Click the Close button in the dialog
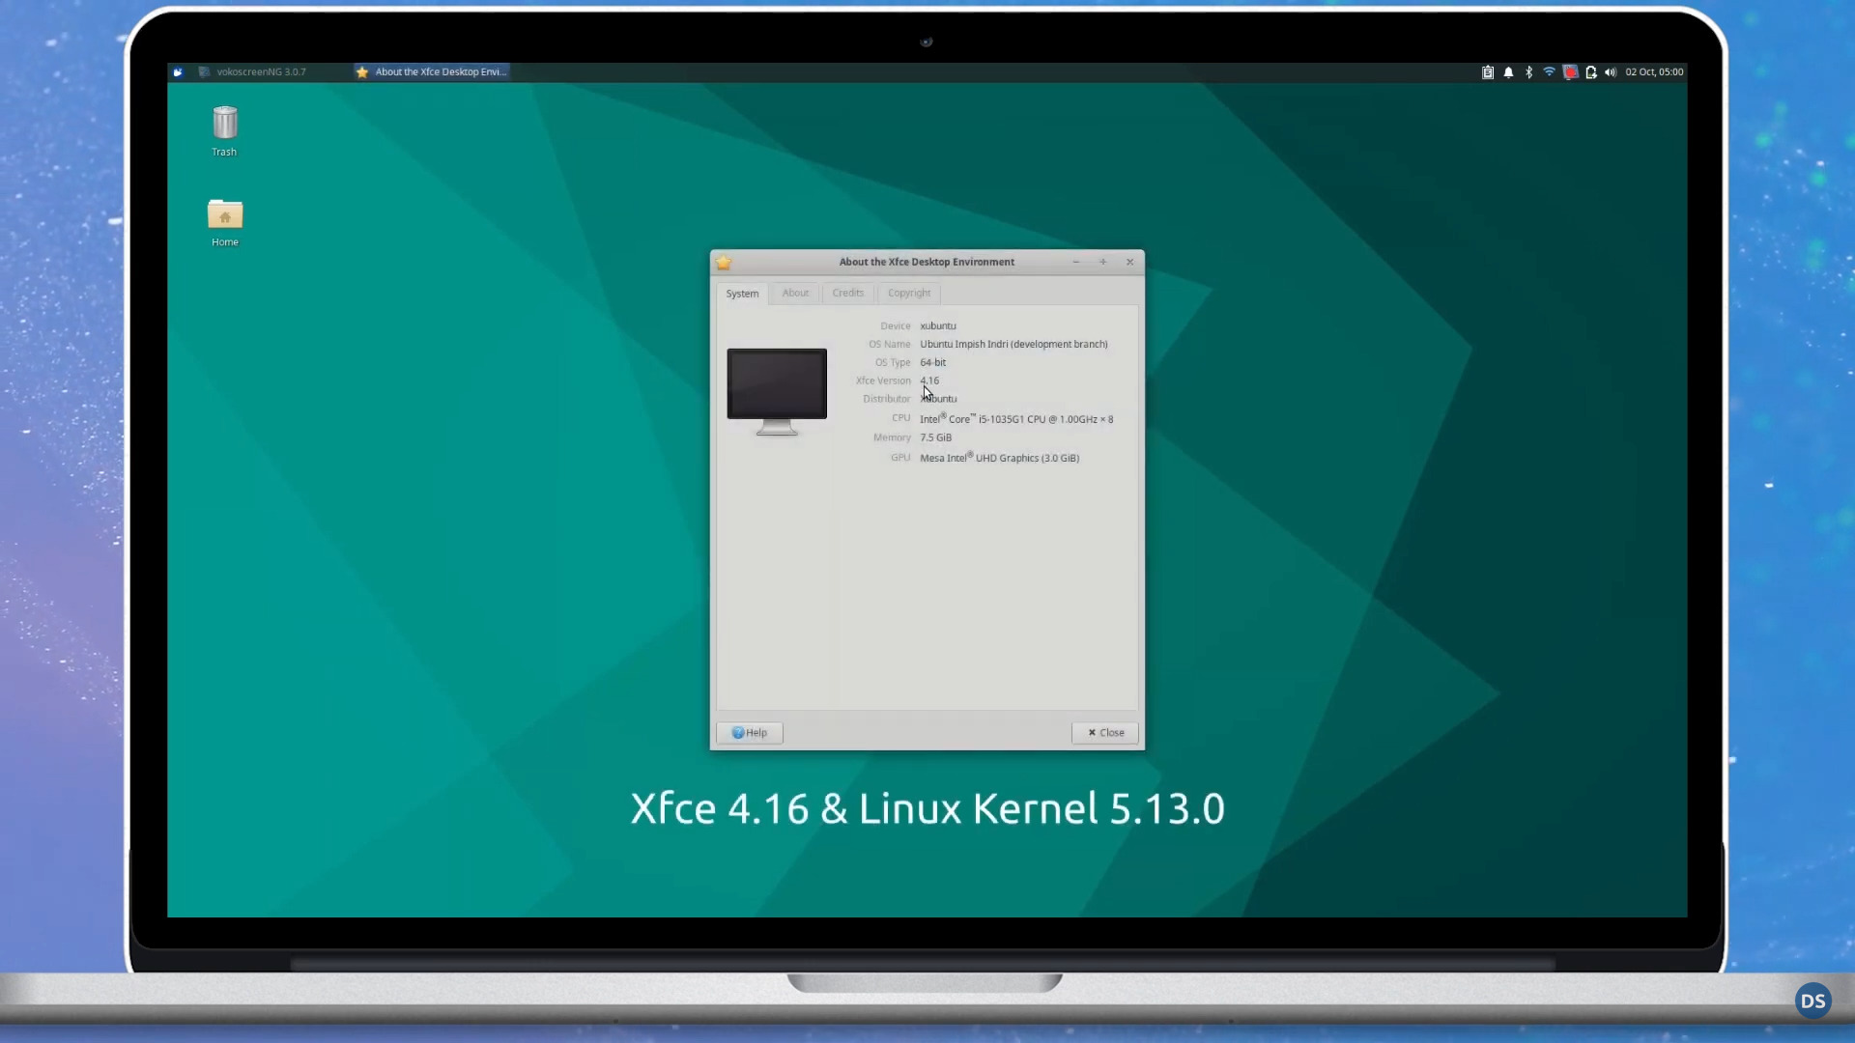 click(x=1105, y=733)
